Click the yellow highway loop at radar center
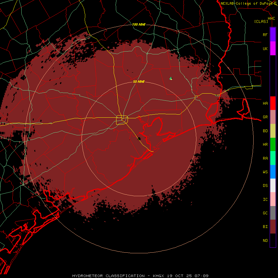278x278 pixels. coord(122,120)
